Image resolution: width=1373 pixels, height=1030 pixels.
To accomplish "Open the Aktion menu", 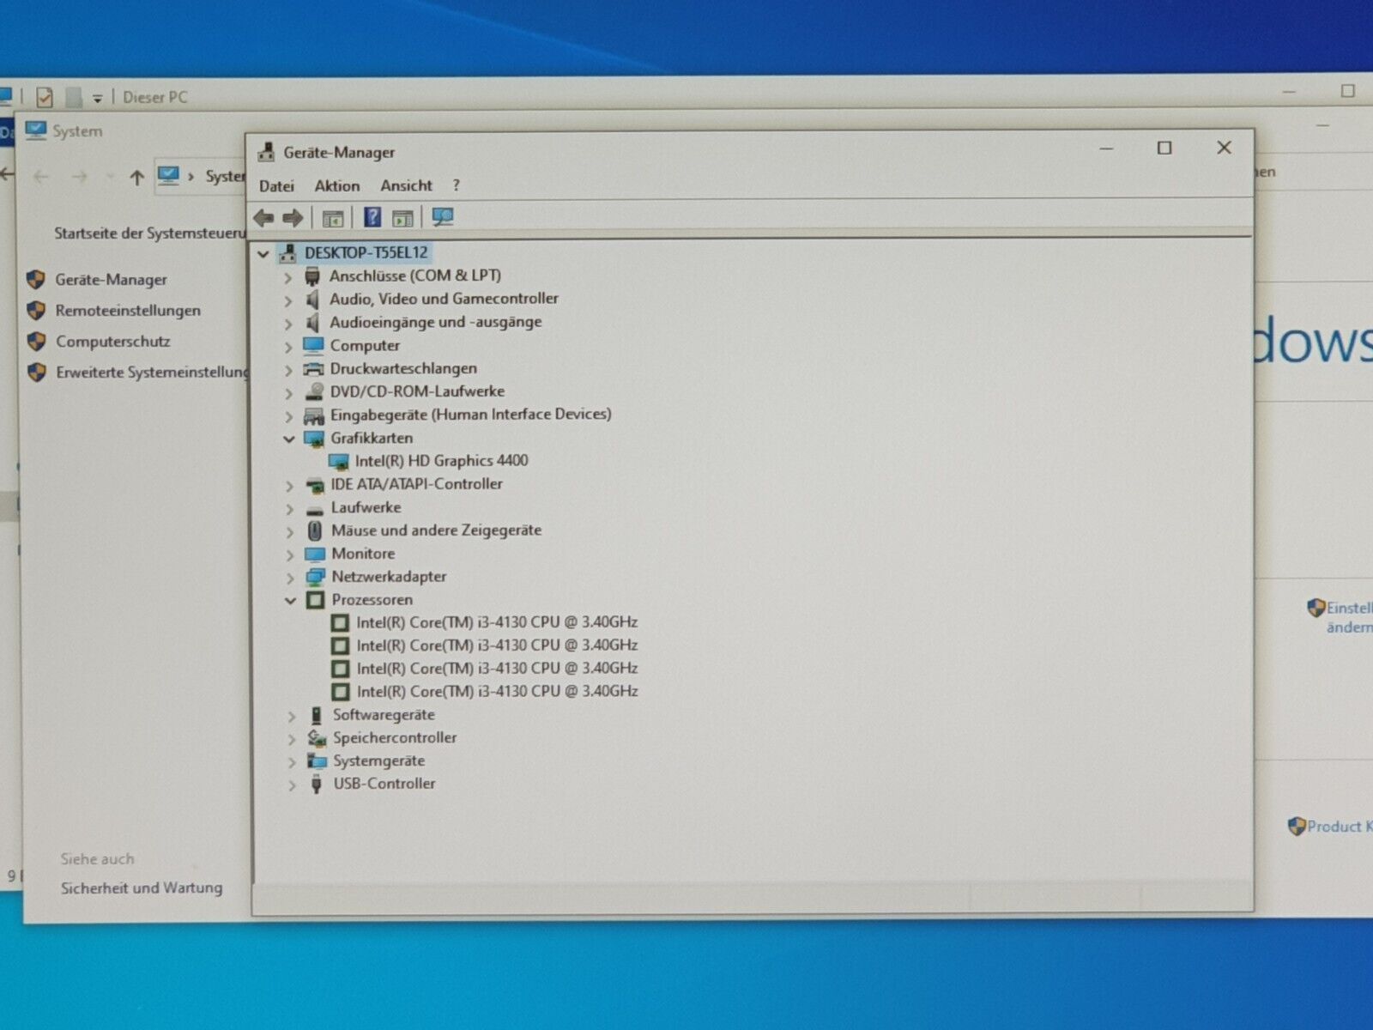I will 337,185.
